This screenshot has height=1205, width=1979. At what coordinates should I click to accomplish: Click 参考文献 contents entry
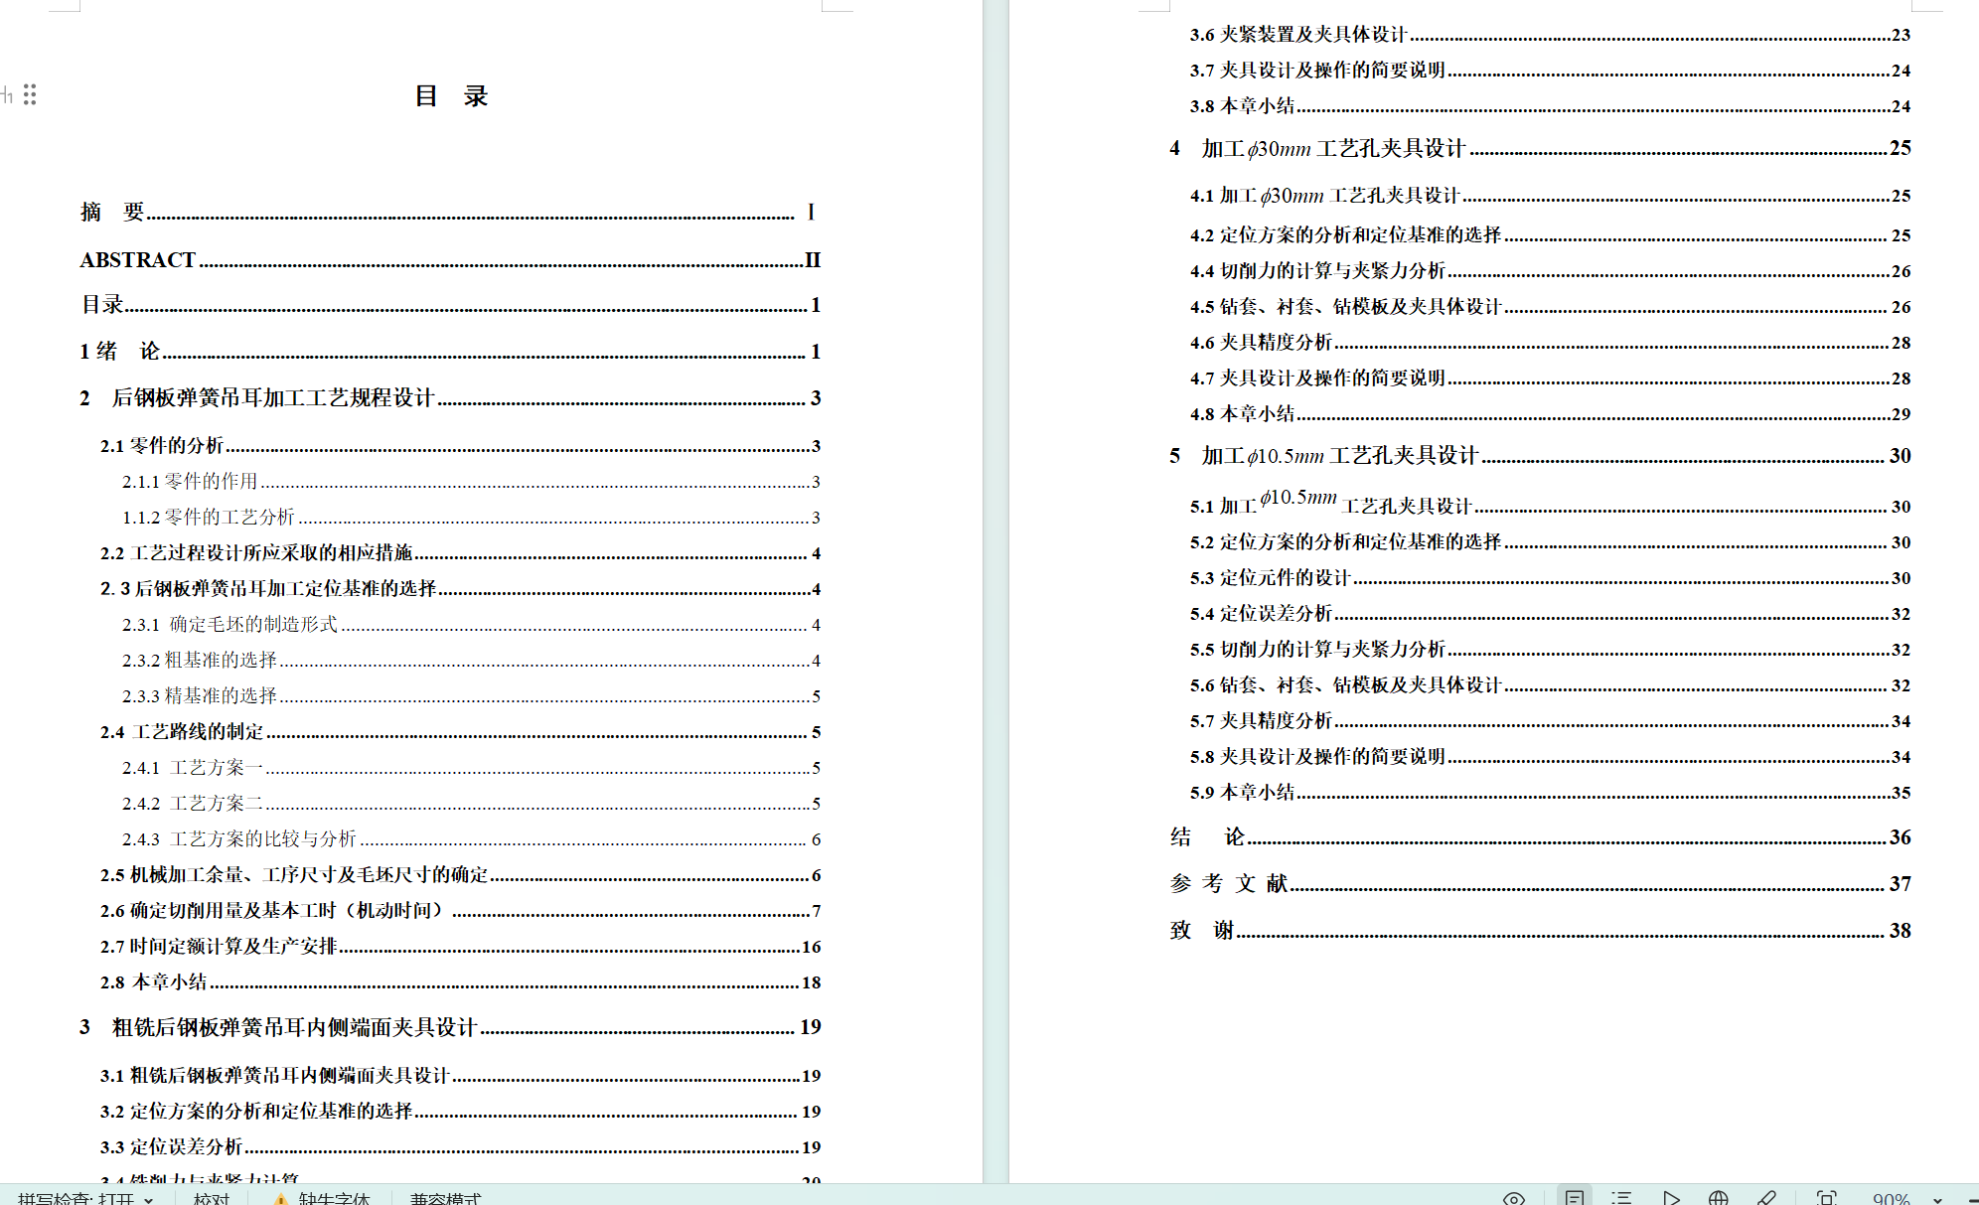click(1540, 883)
